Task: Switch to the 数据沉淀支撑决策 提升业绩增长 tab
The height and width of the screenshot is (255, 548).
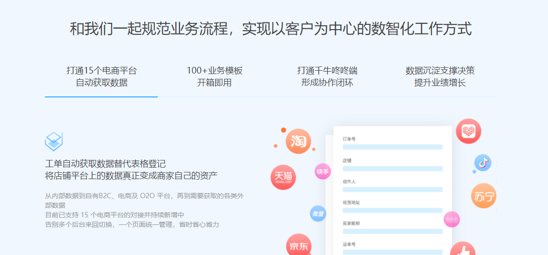Action: pyautogui.click(x=440, y=77)
